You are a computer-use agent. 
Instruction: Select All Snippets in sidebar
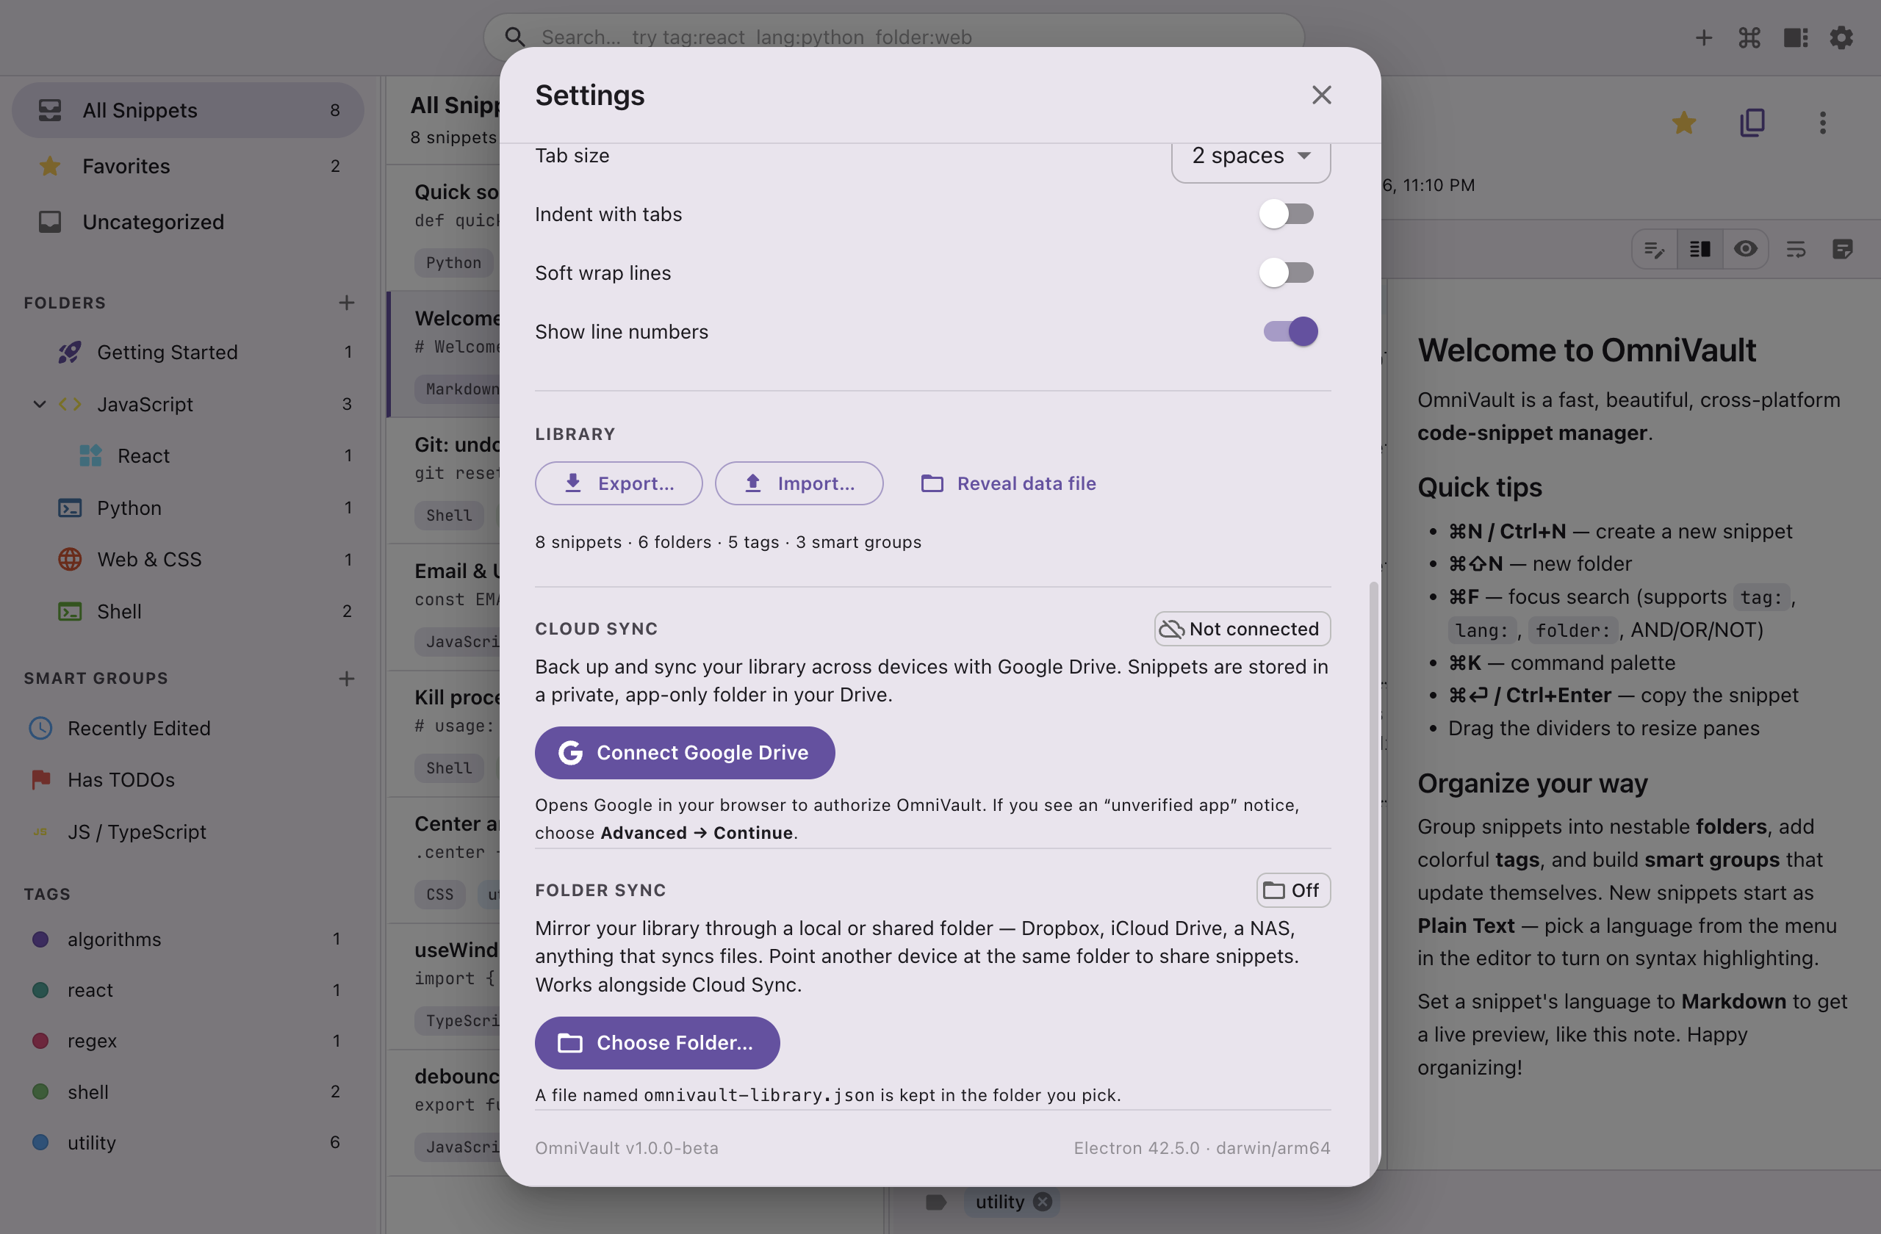(x=187, y=110)
